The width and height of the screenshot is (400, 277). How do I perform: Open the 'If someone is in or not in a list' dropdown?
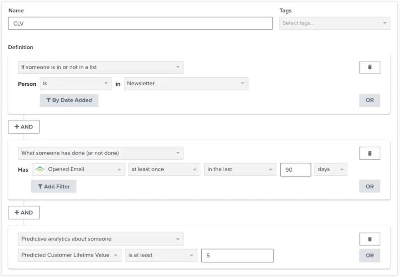[x=100, y=67]
